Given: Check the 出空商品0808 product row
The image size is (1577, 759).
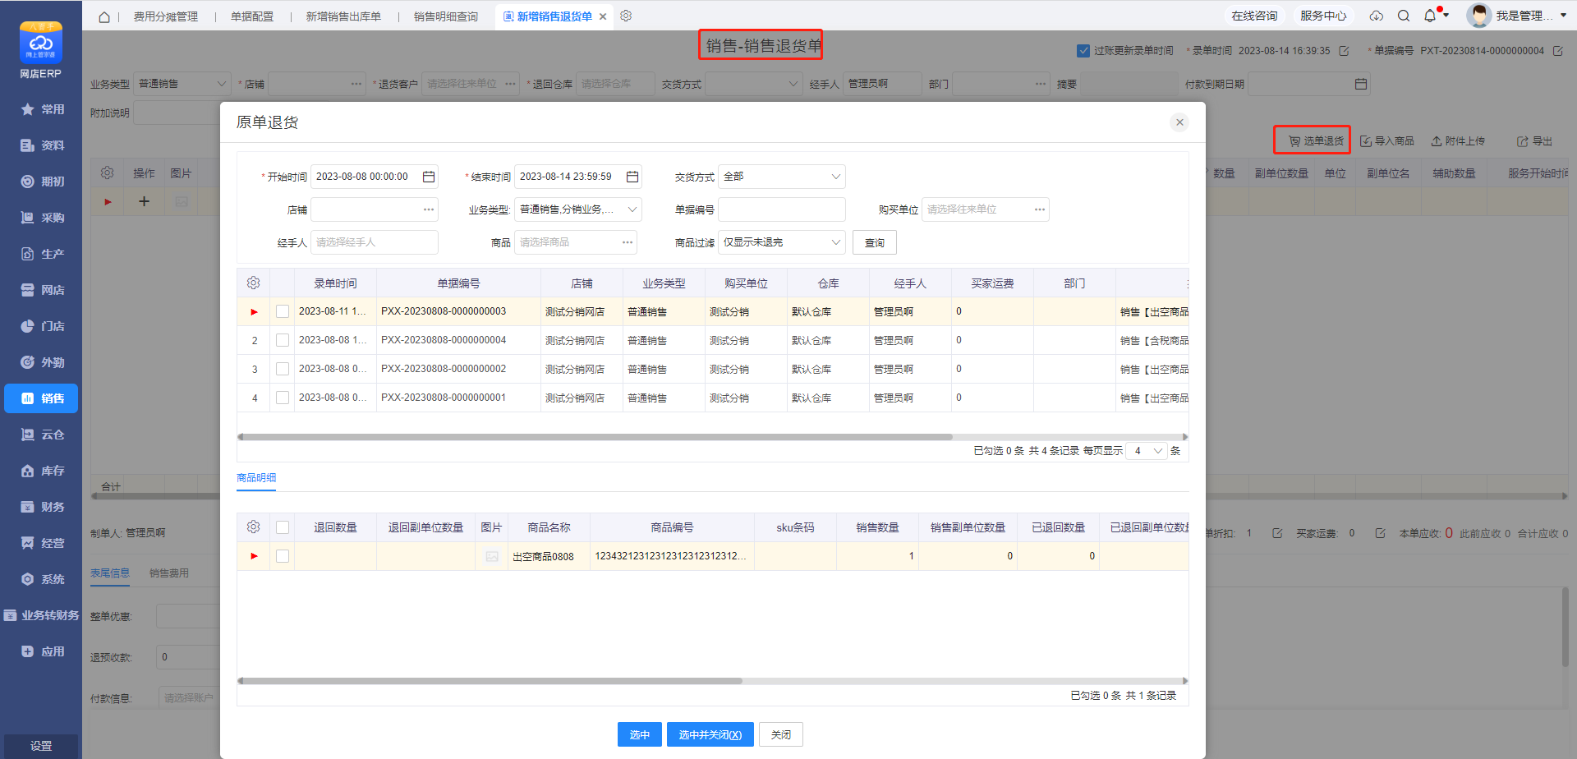Looking at the screenshot, I should [x=283, y=556].
